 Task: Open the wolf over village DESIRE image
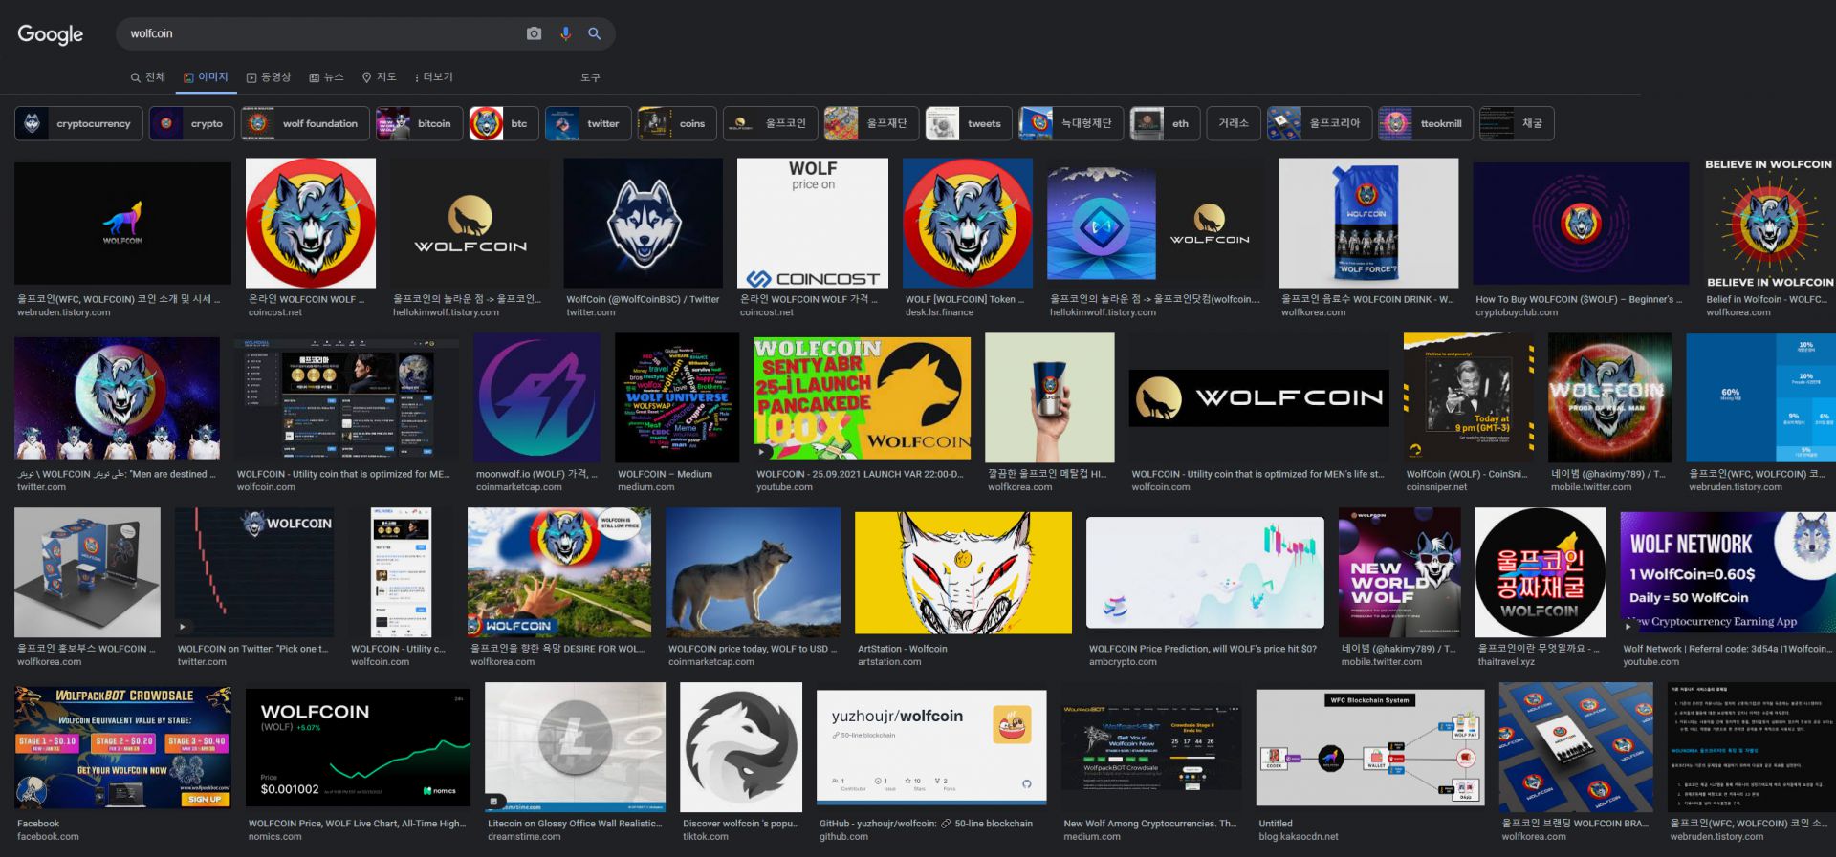(x=559, y=572)
